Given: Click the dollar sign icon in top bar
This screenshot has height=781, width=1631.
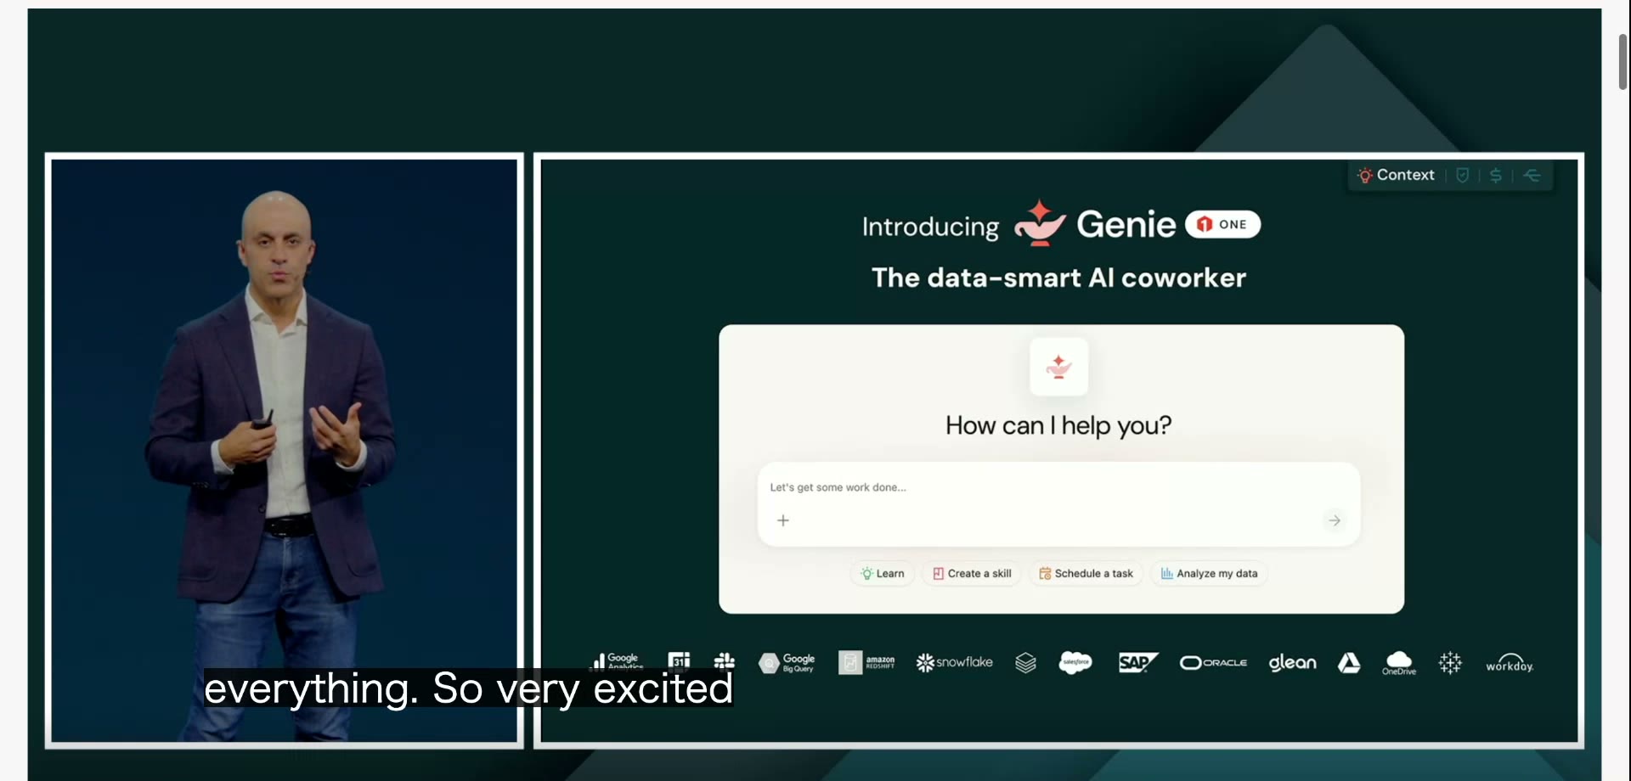Looking at the screenshot, I should point(1496,175).
